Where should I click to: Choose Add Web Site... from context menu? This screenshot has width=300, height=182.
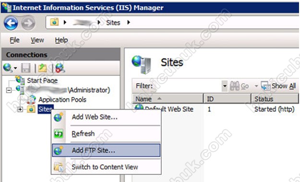106,117
